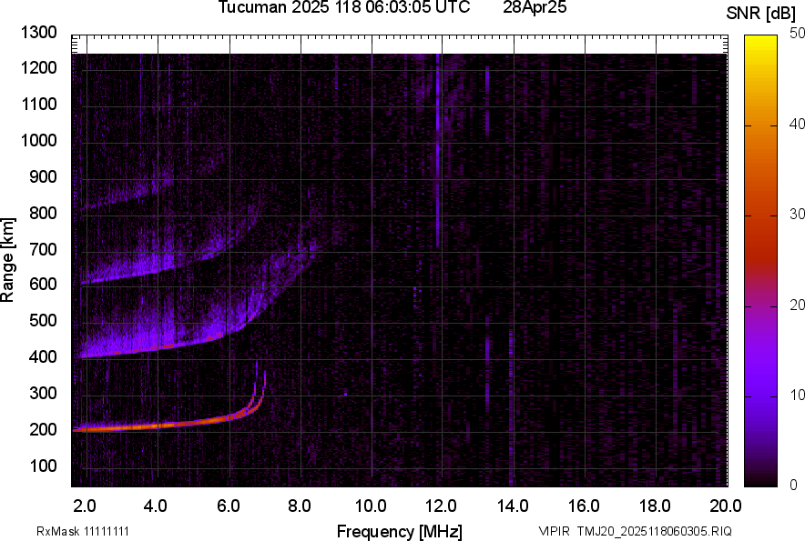
Task: Click the 'RxMask 11111111' footer text
Action: point(83,531)
